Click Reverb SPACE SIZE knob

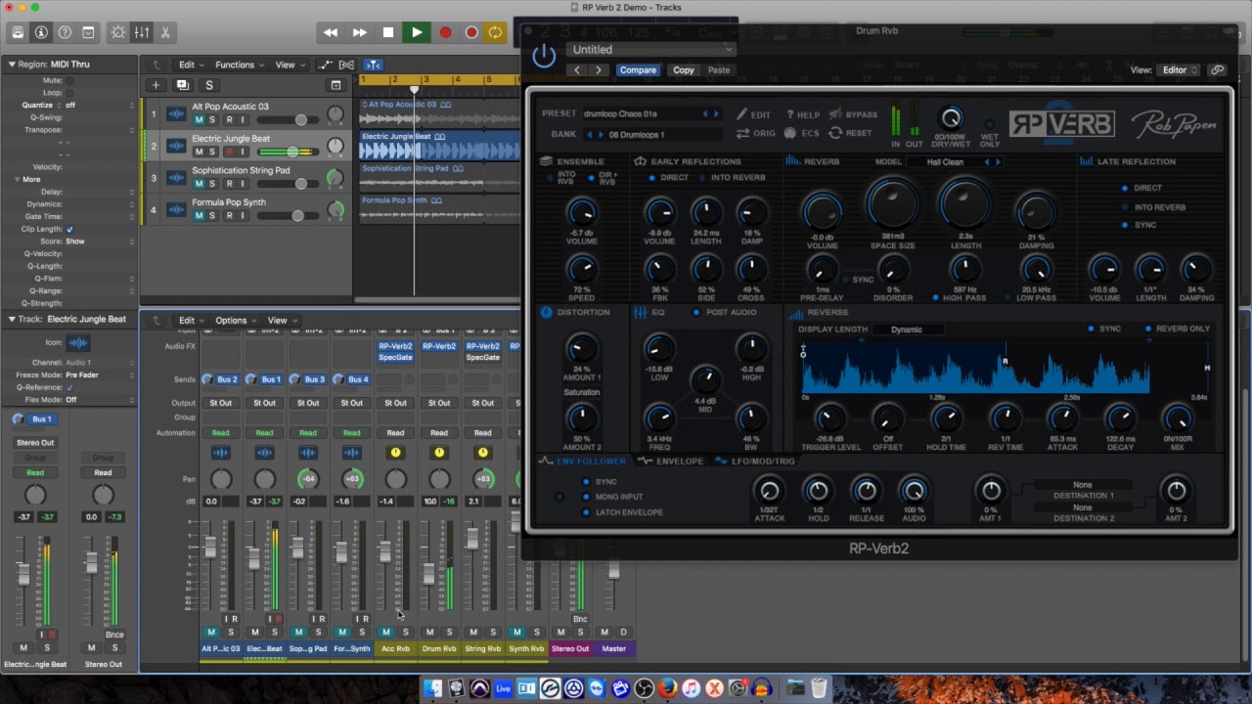pyautogui.click(x=892, y=203)
